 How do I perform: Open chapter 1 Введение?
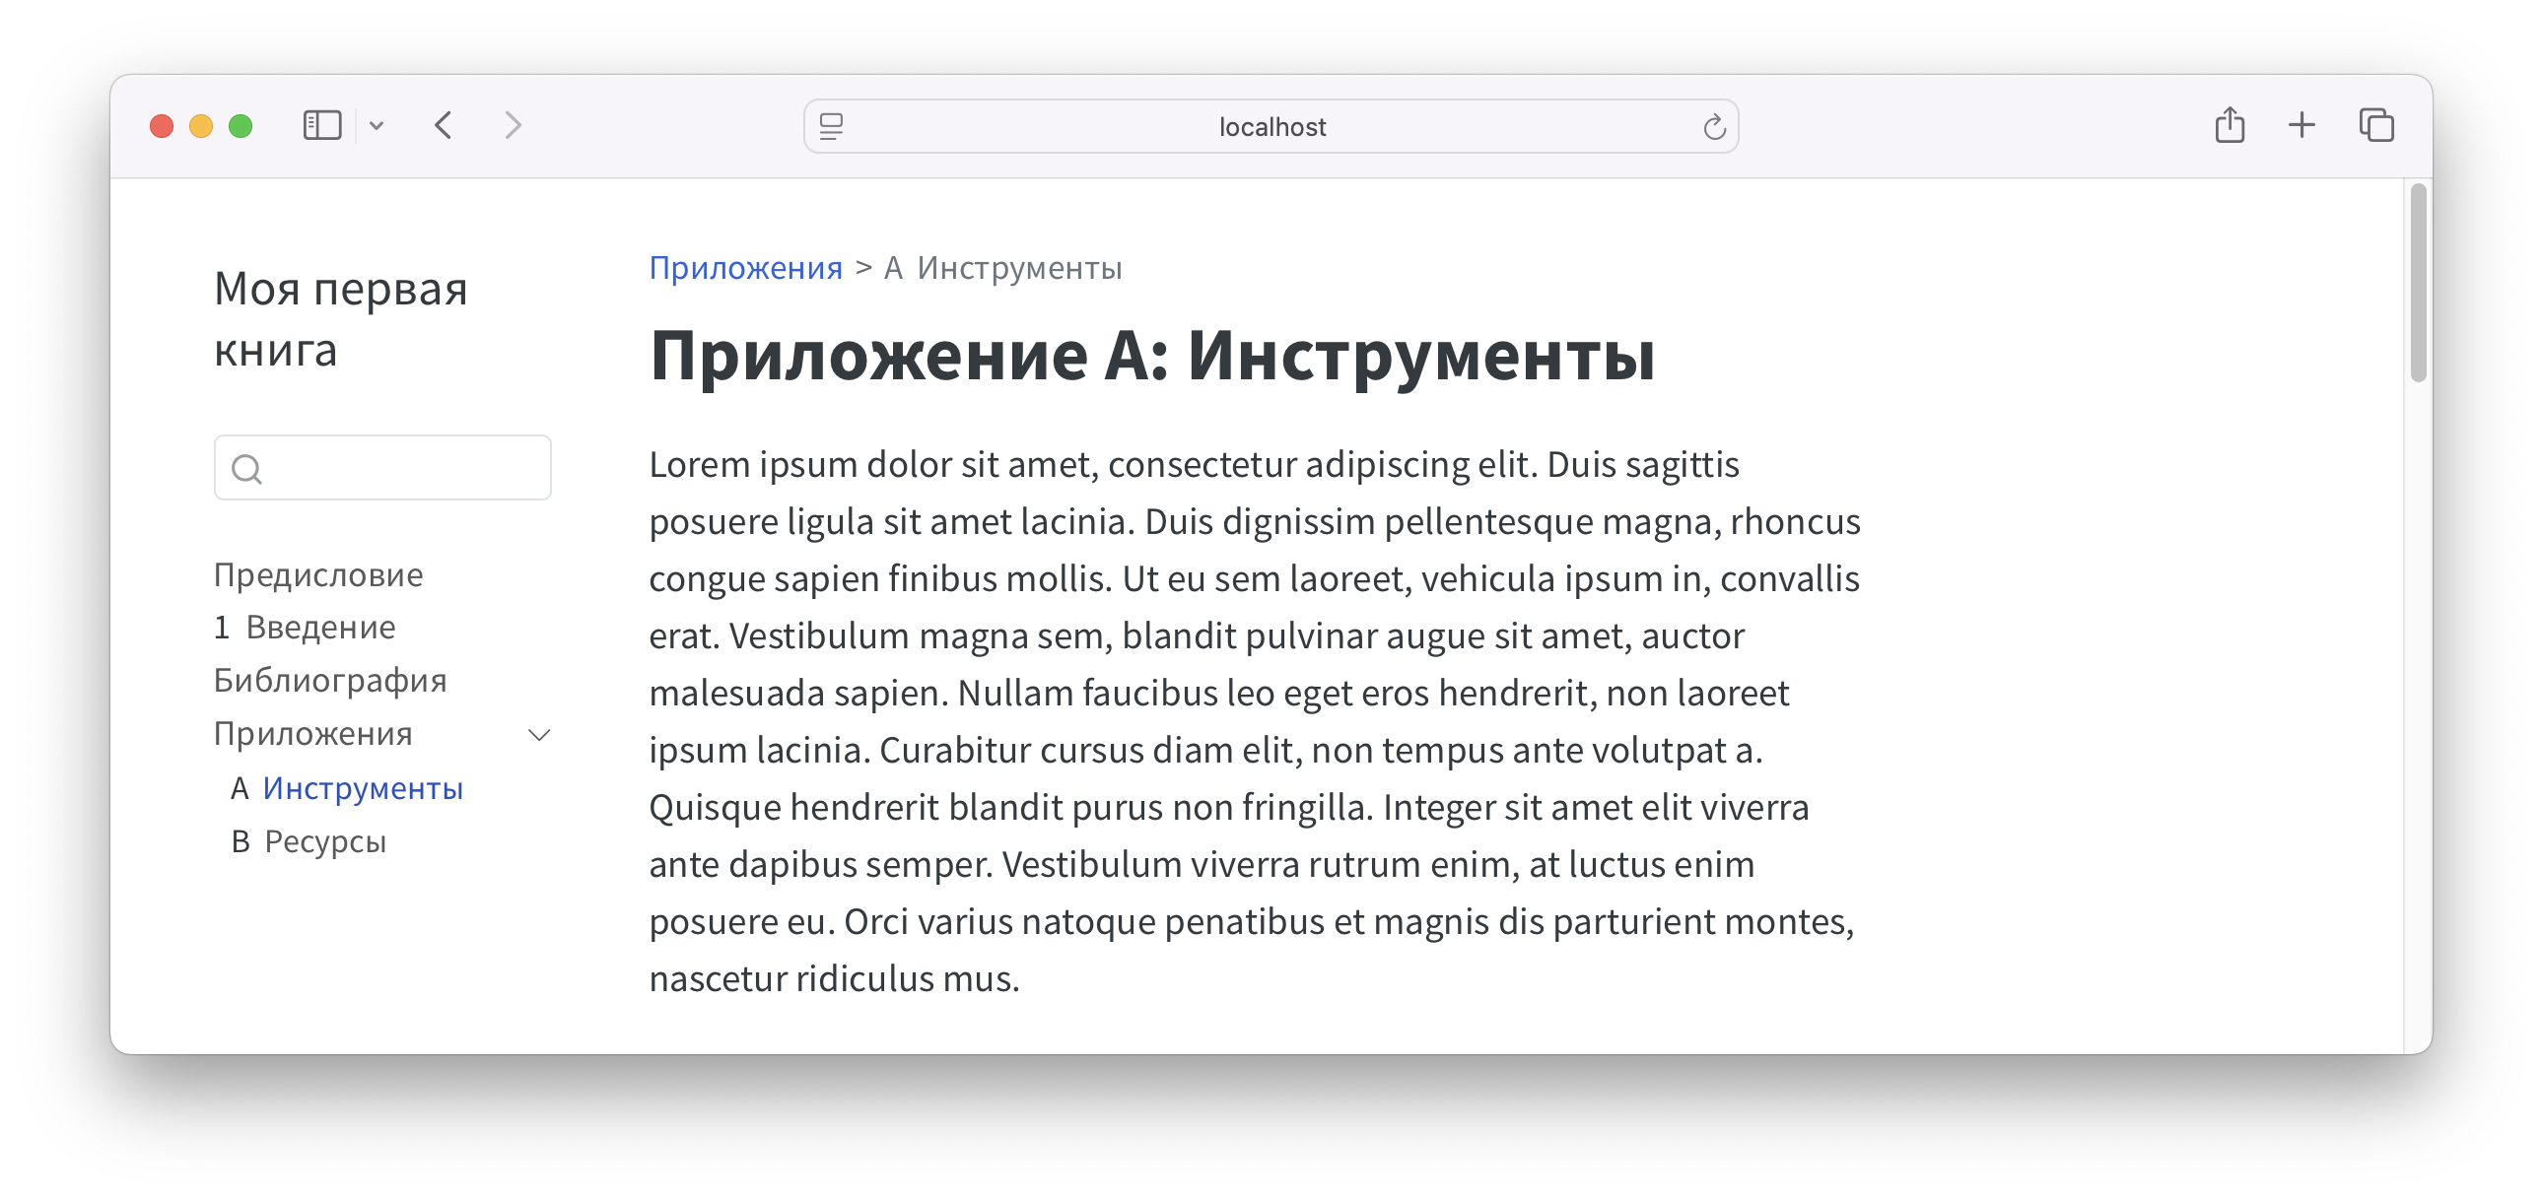(304, 628)
